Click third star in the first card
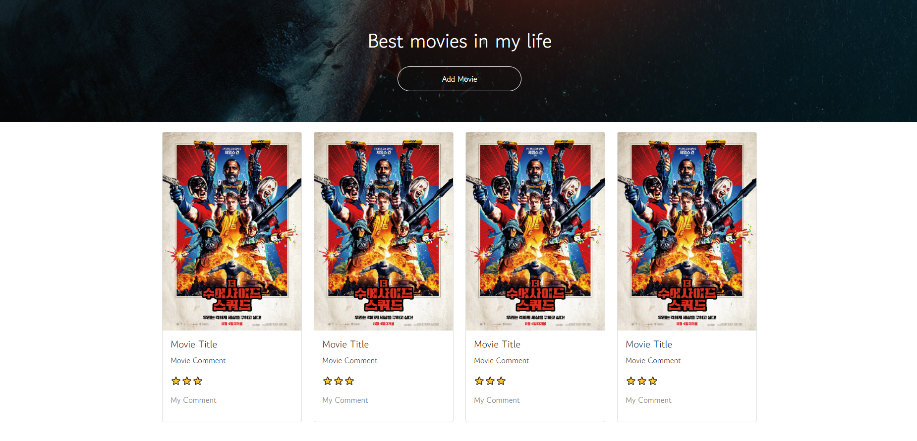This screenshot has height=441, width=917. (198, 381)
